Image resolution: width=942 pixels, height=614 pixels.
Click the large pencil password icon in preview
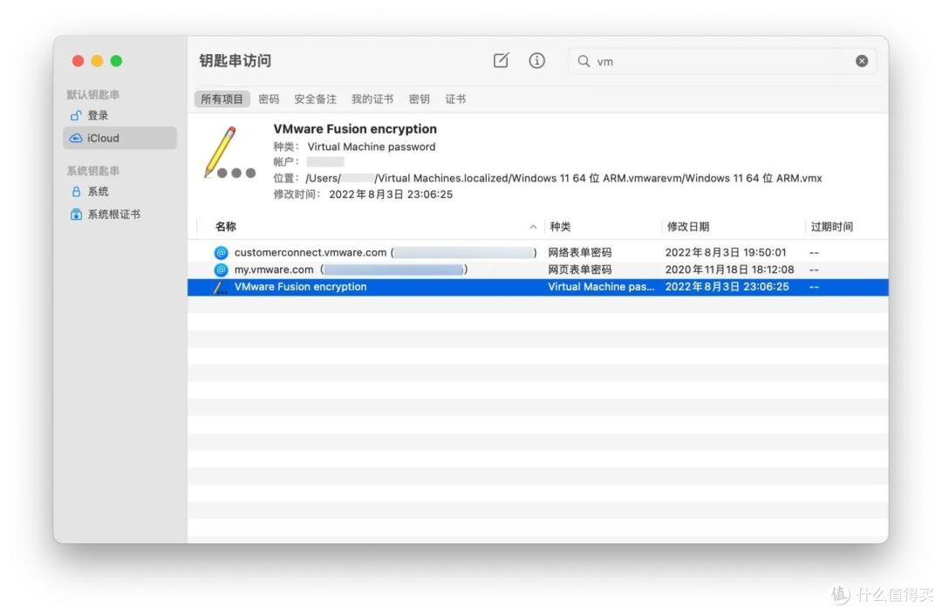(x=229, y=153)
